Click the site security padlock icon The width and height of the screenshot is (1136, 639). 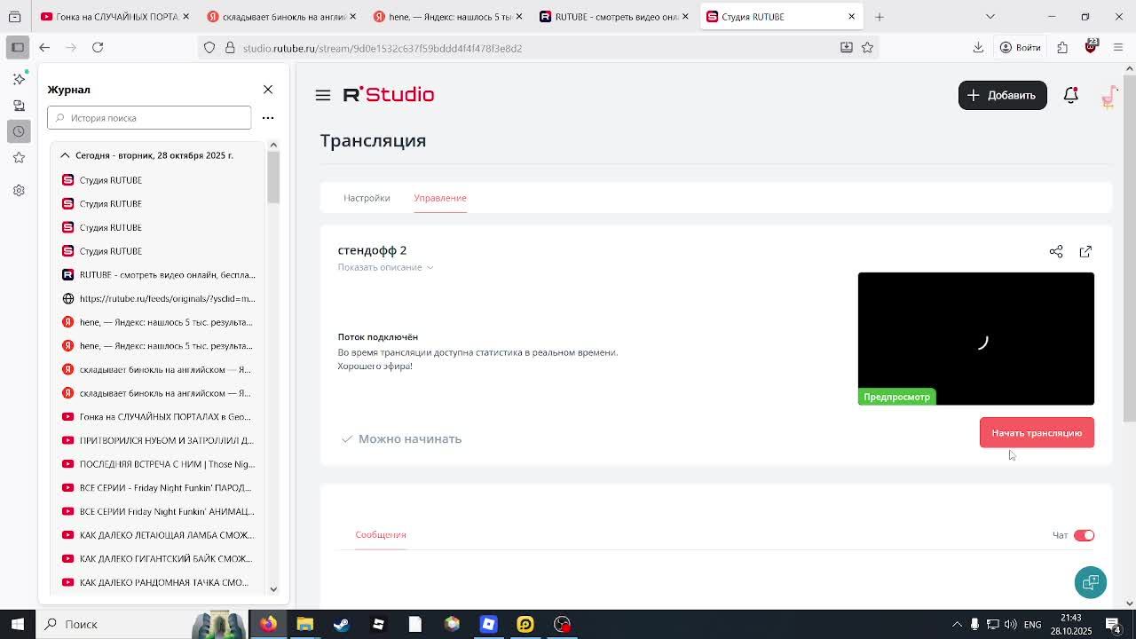(x=230, y=48)
